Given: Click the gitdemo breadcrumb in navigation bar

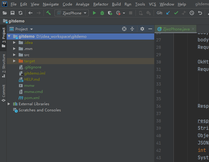Looking at the screenshot, I should 14,21.
